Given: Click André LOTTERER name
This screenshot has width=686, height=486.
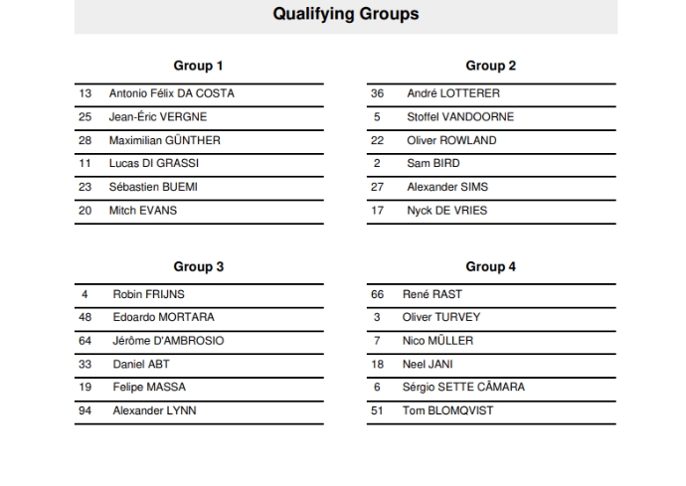Looking at the screenshot, I should 453,93.
